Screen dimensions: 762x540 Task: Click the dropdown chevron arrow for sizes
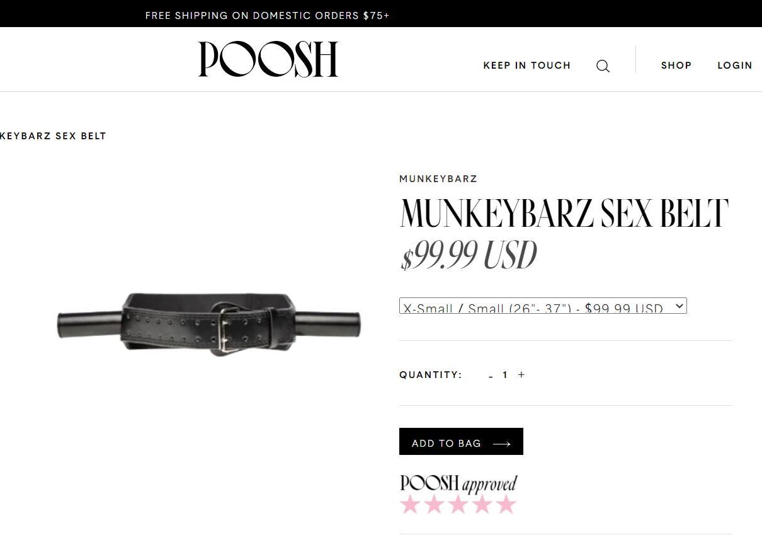(679, 306)
